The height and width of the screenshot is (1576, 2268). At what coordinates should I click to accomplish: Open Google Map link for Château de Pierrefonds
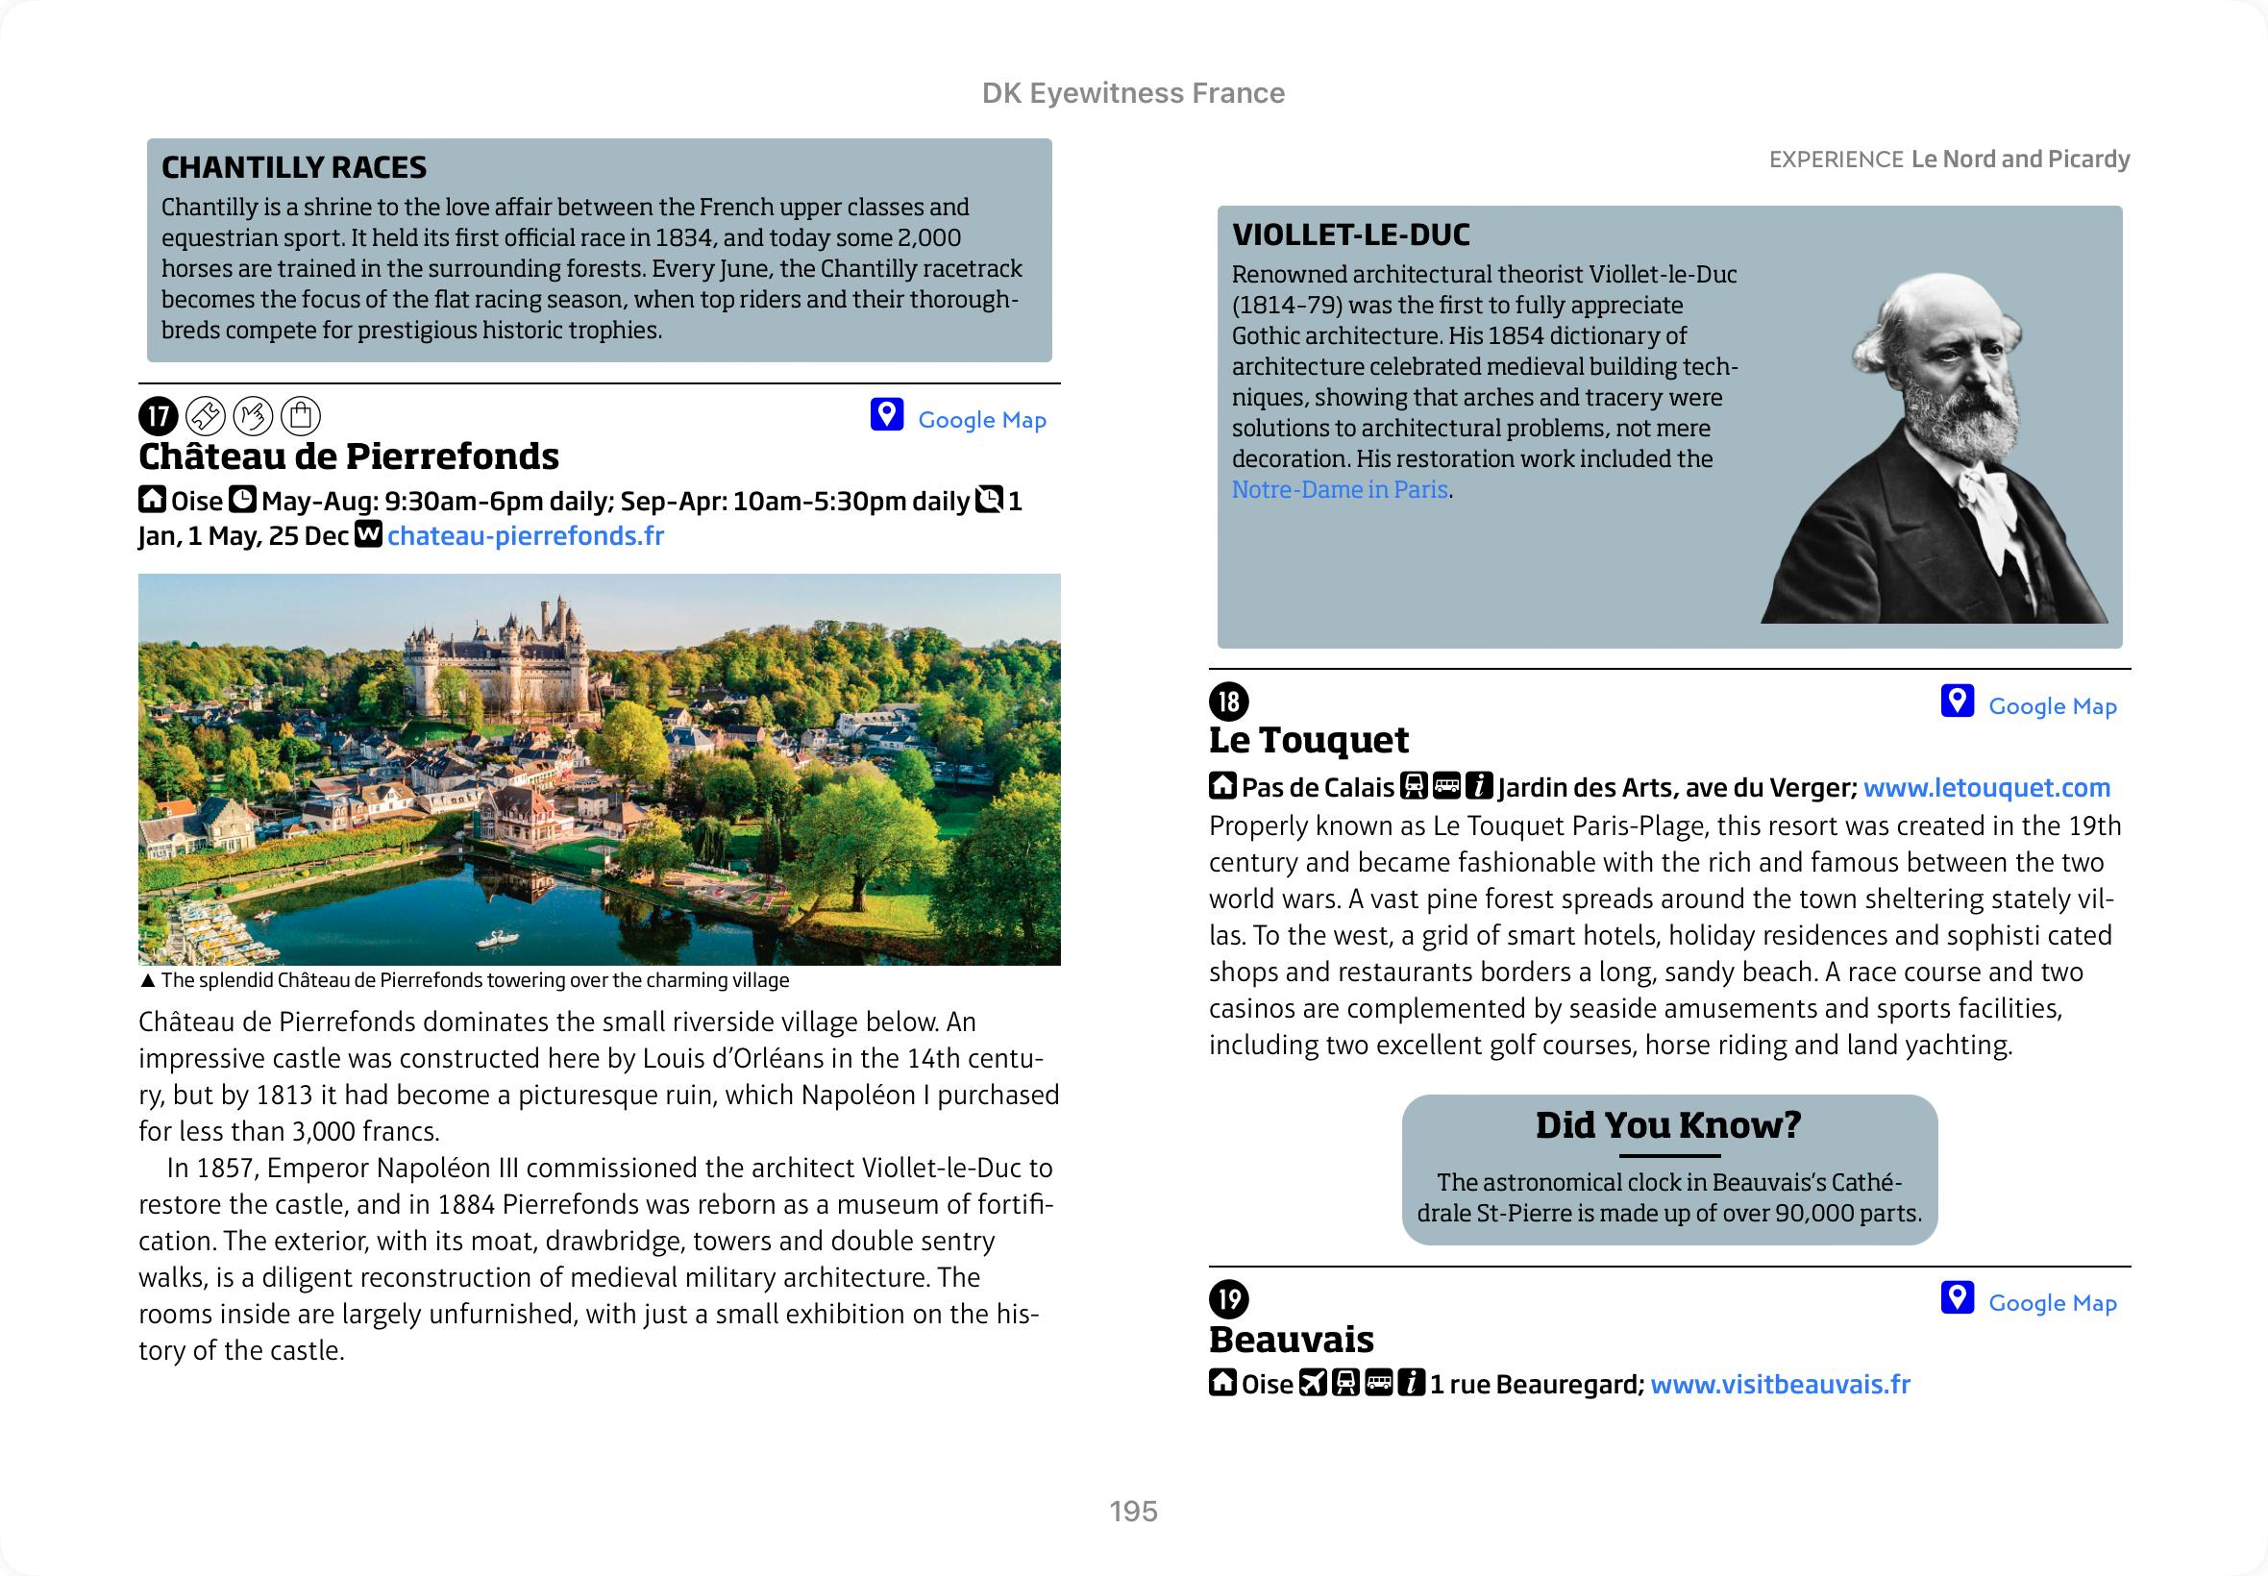pyautogui.click(x=981, y=420)
